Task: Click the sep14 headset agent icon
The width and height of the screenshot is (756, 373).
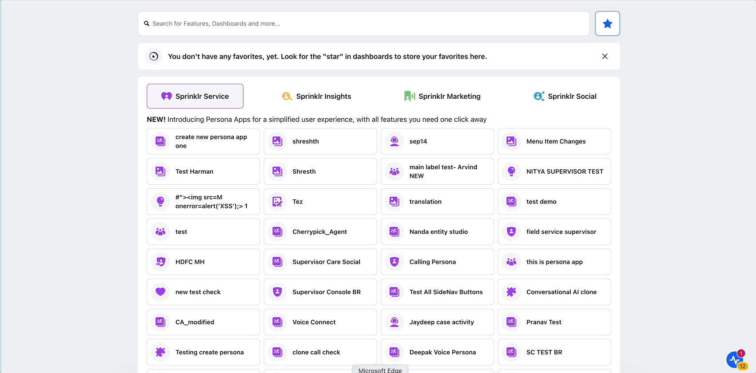Action: pyautogui.click(x=394, y=141)
